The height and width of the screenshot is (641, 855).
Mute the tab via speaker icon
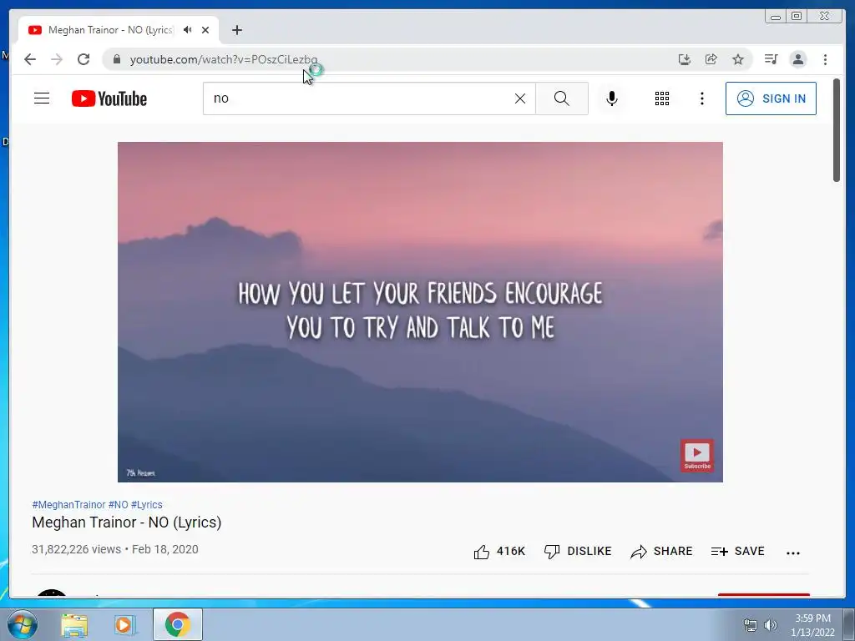[188, 30]
